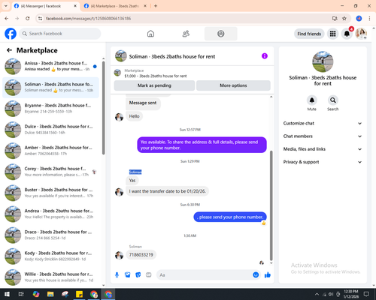Open the Anissa conversation
The height and width of the screenshot is (300, 376).
pyautogui.click(x=50, y=66)
